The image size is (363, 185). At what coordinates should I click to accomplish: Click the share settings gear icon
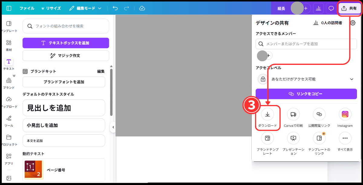(353, 23)
